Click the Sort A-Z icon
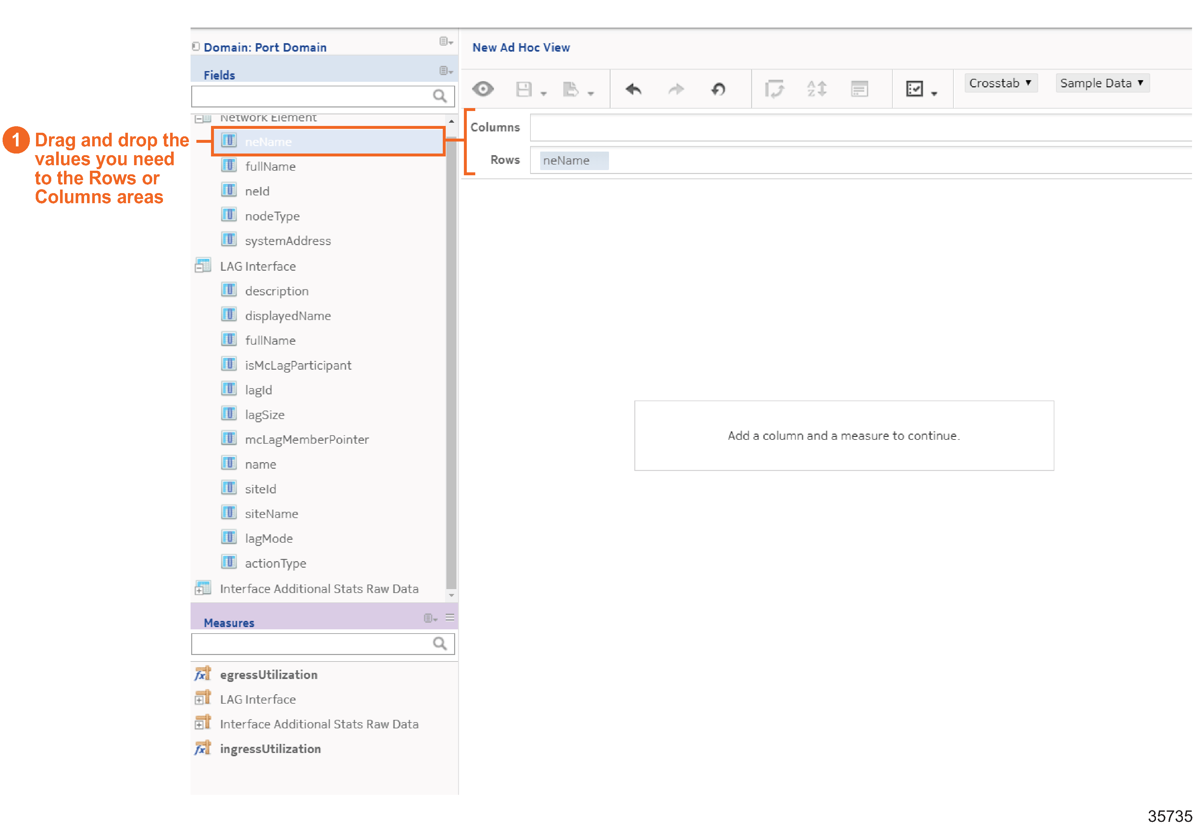Screen dimensions: 1193x827 (x=817, y=89)
